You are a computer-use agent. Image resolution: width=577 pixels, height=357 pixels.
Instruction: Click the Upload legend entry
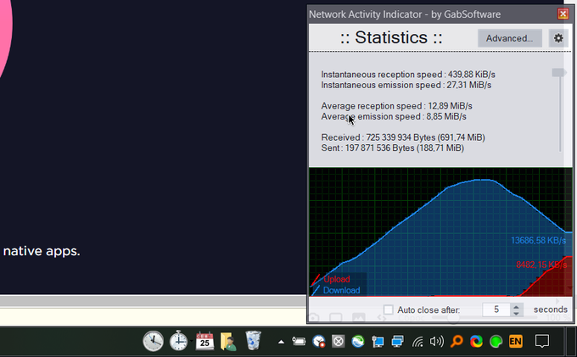(x=336, y=279)
